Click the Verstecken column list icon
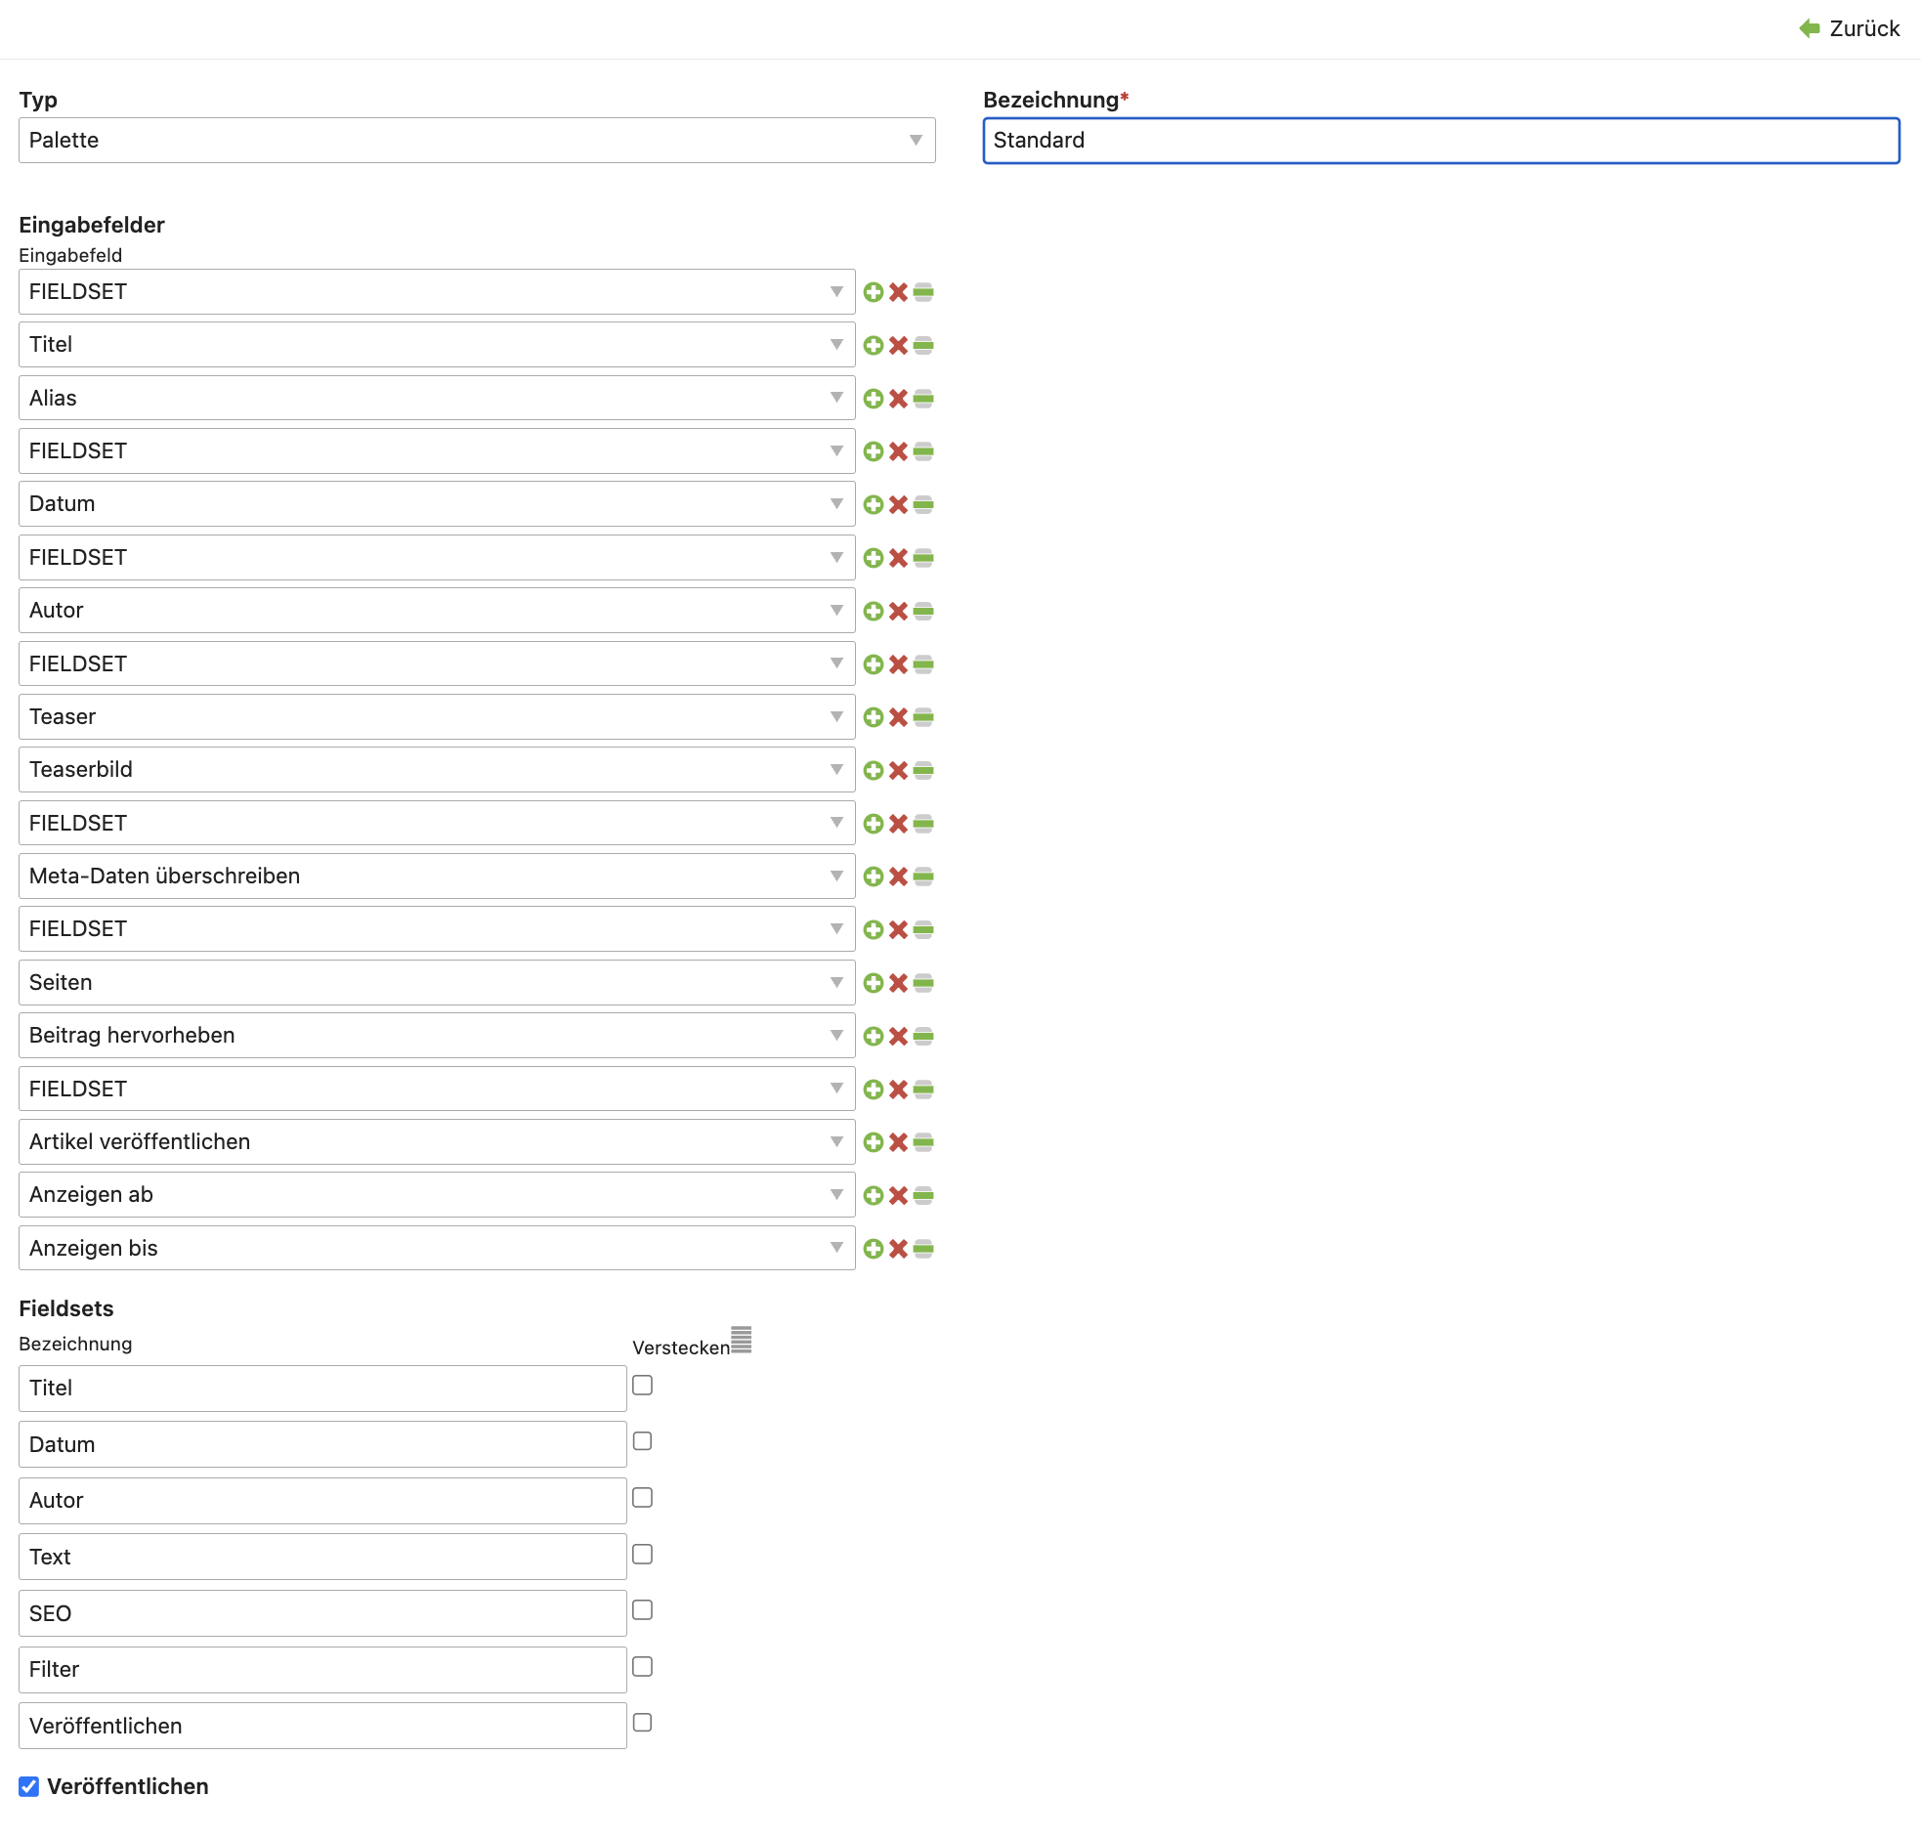The height and width of the screenshot is (1839, 1921). pos(741,1340)
